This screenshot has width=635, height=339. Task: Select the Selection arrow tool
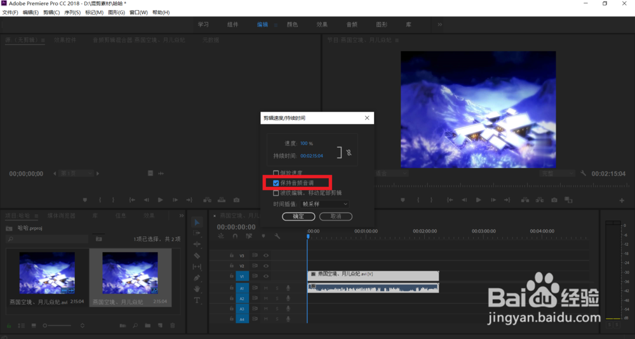click(197, 222)
